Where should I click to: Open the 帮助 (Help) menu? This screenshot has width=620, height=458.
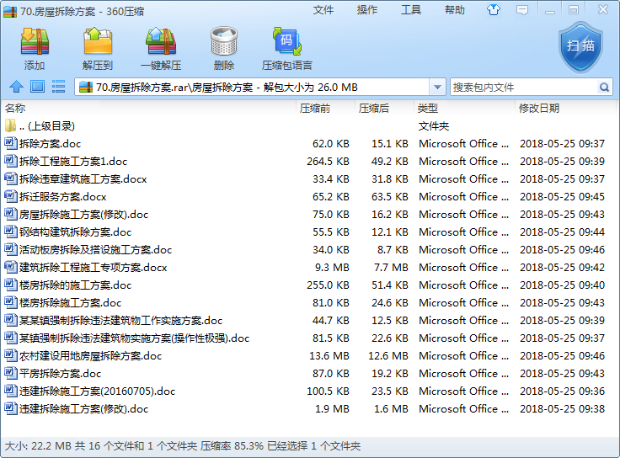(455, 10)
